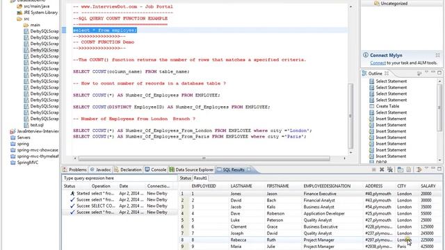The height and width of the screenshot is (250, 445).
Task: Click the Paris city cell
Action: 402,247
